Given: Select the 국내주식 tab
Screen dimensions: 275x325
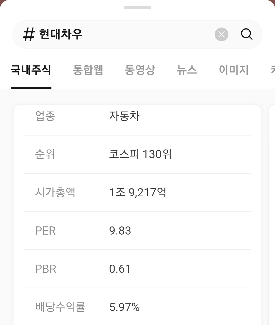Looking at the screenshot, I should 31,70.
